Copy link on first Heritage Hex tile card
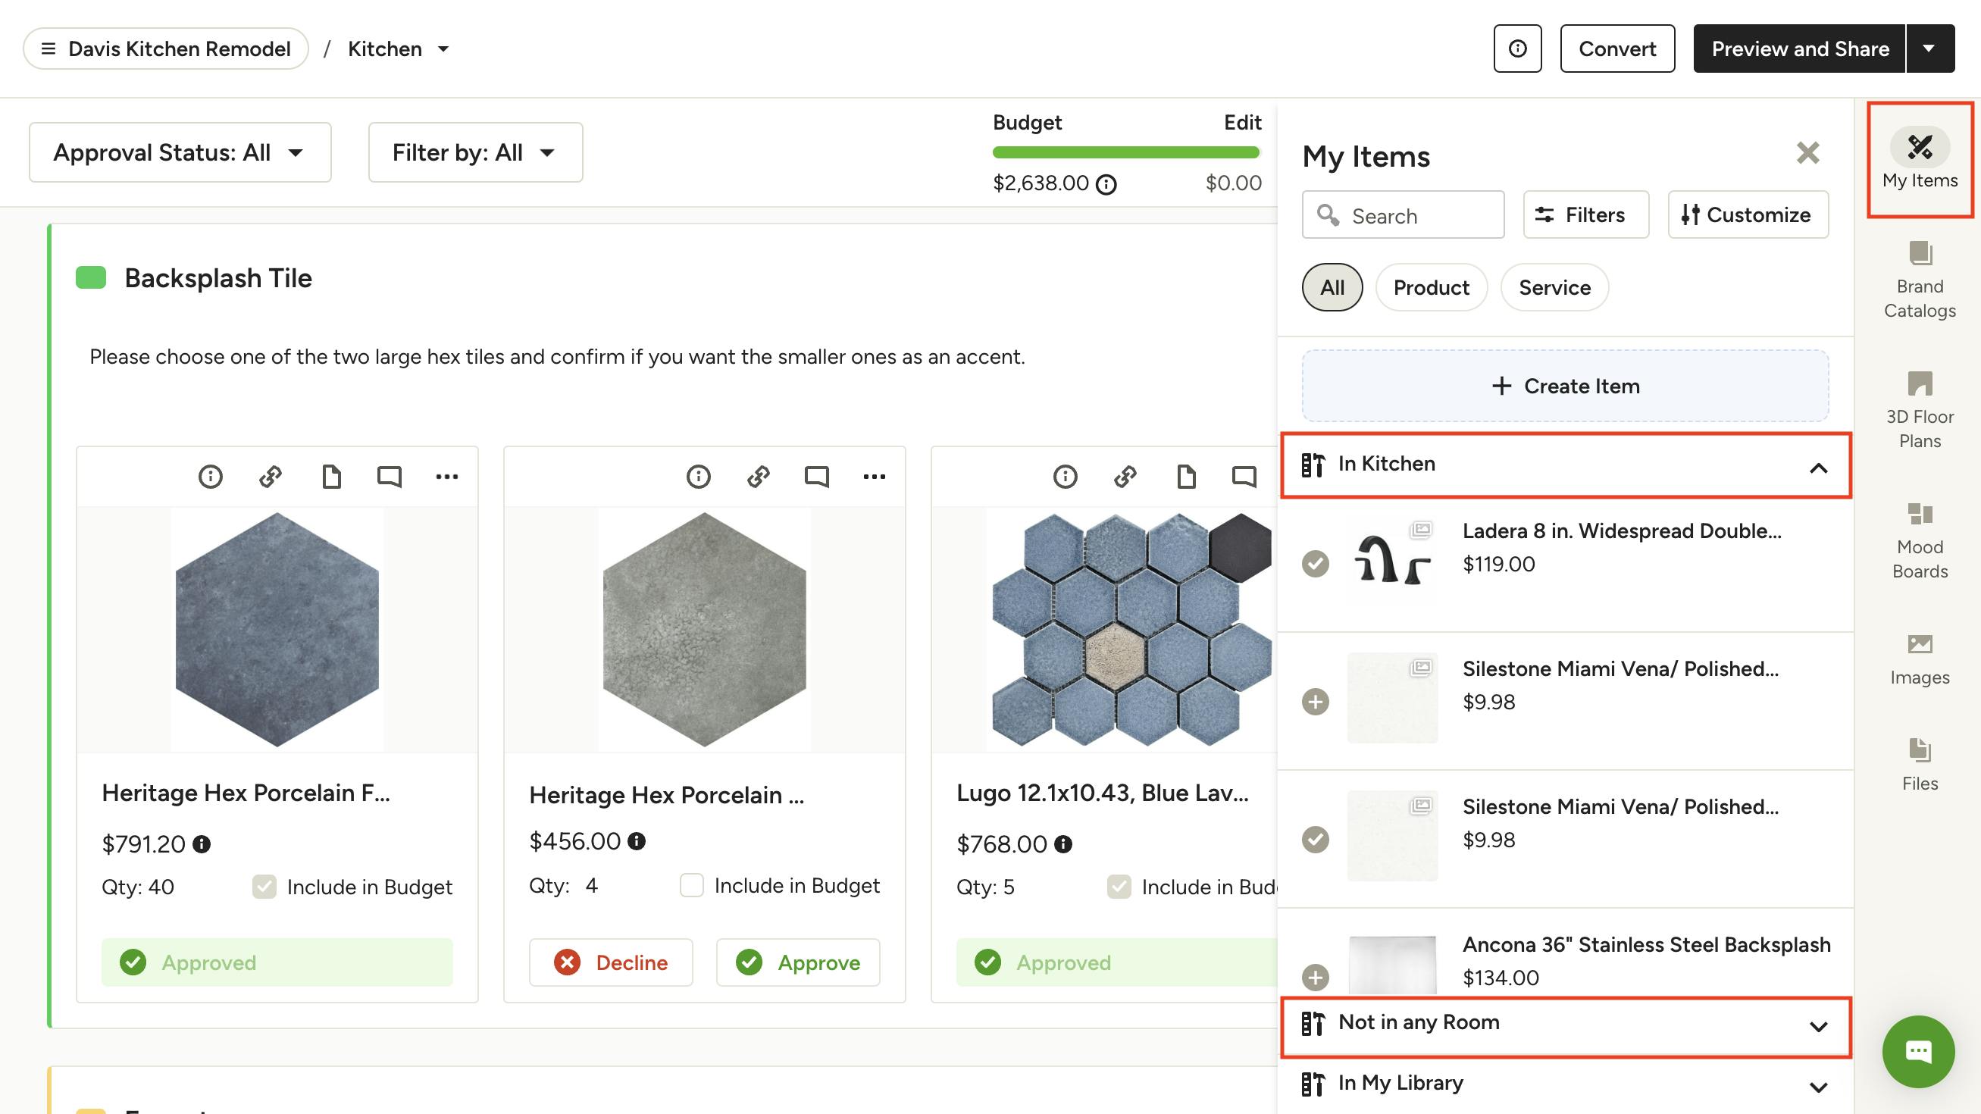The width and height of the screenshot is (1981, 1114). (270, 477)
